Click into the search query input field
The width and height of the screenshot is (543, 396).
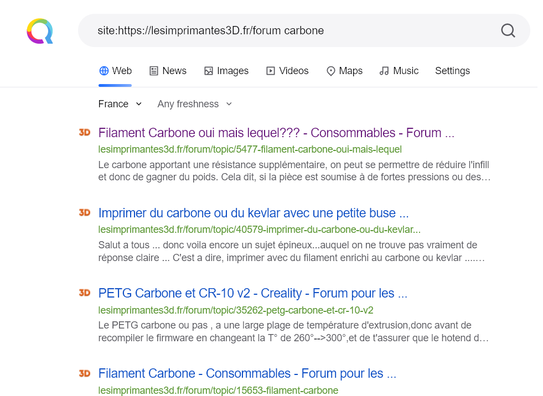288,30
